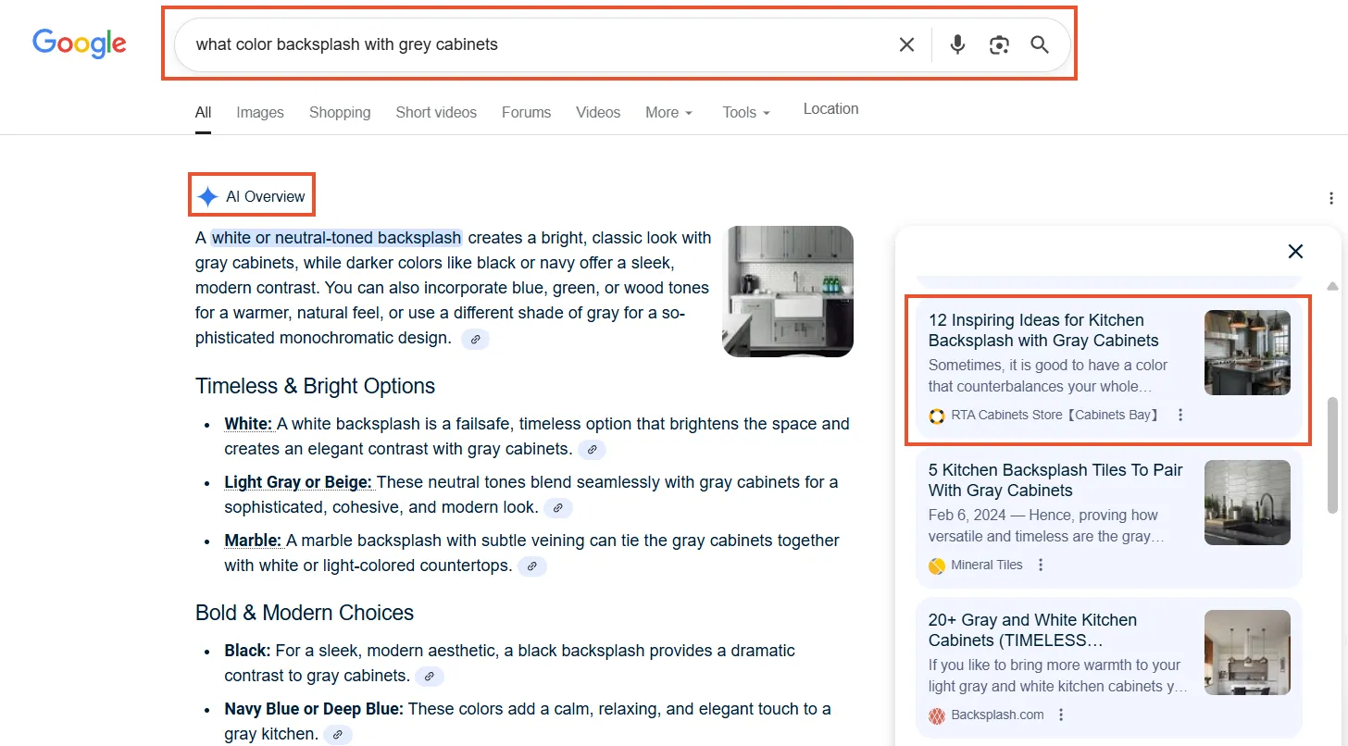Open three-dot menu on the Mineral Tiles source

pos(1041,564)
